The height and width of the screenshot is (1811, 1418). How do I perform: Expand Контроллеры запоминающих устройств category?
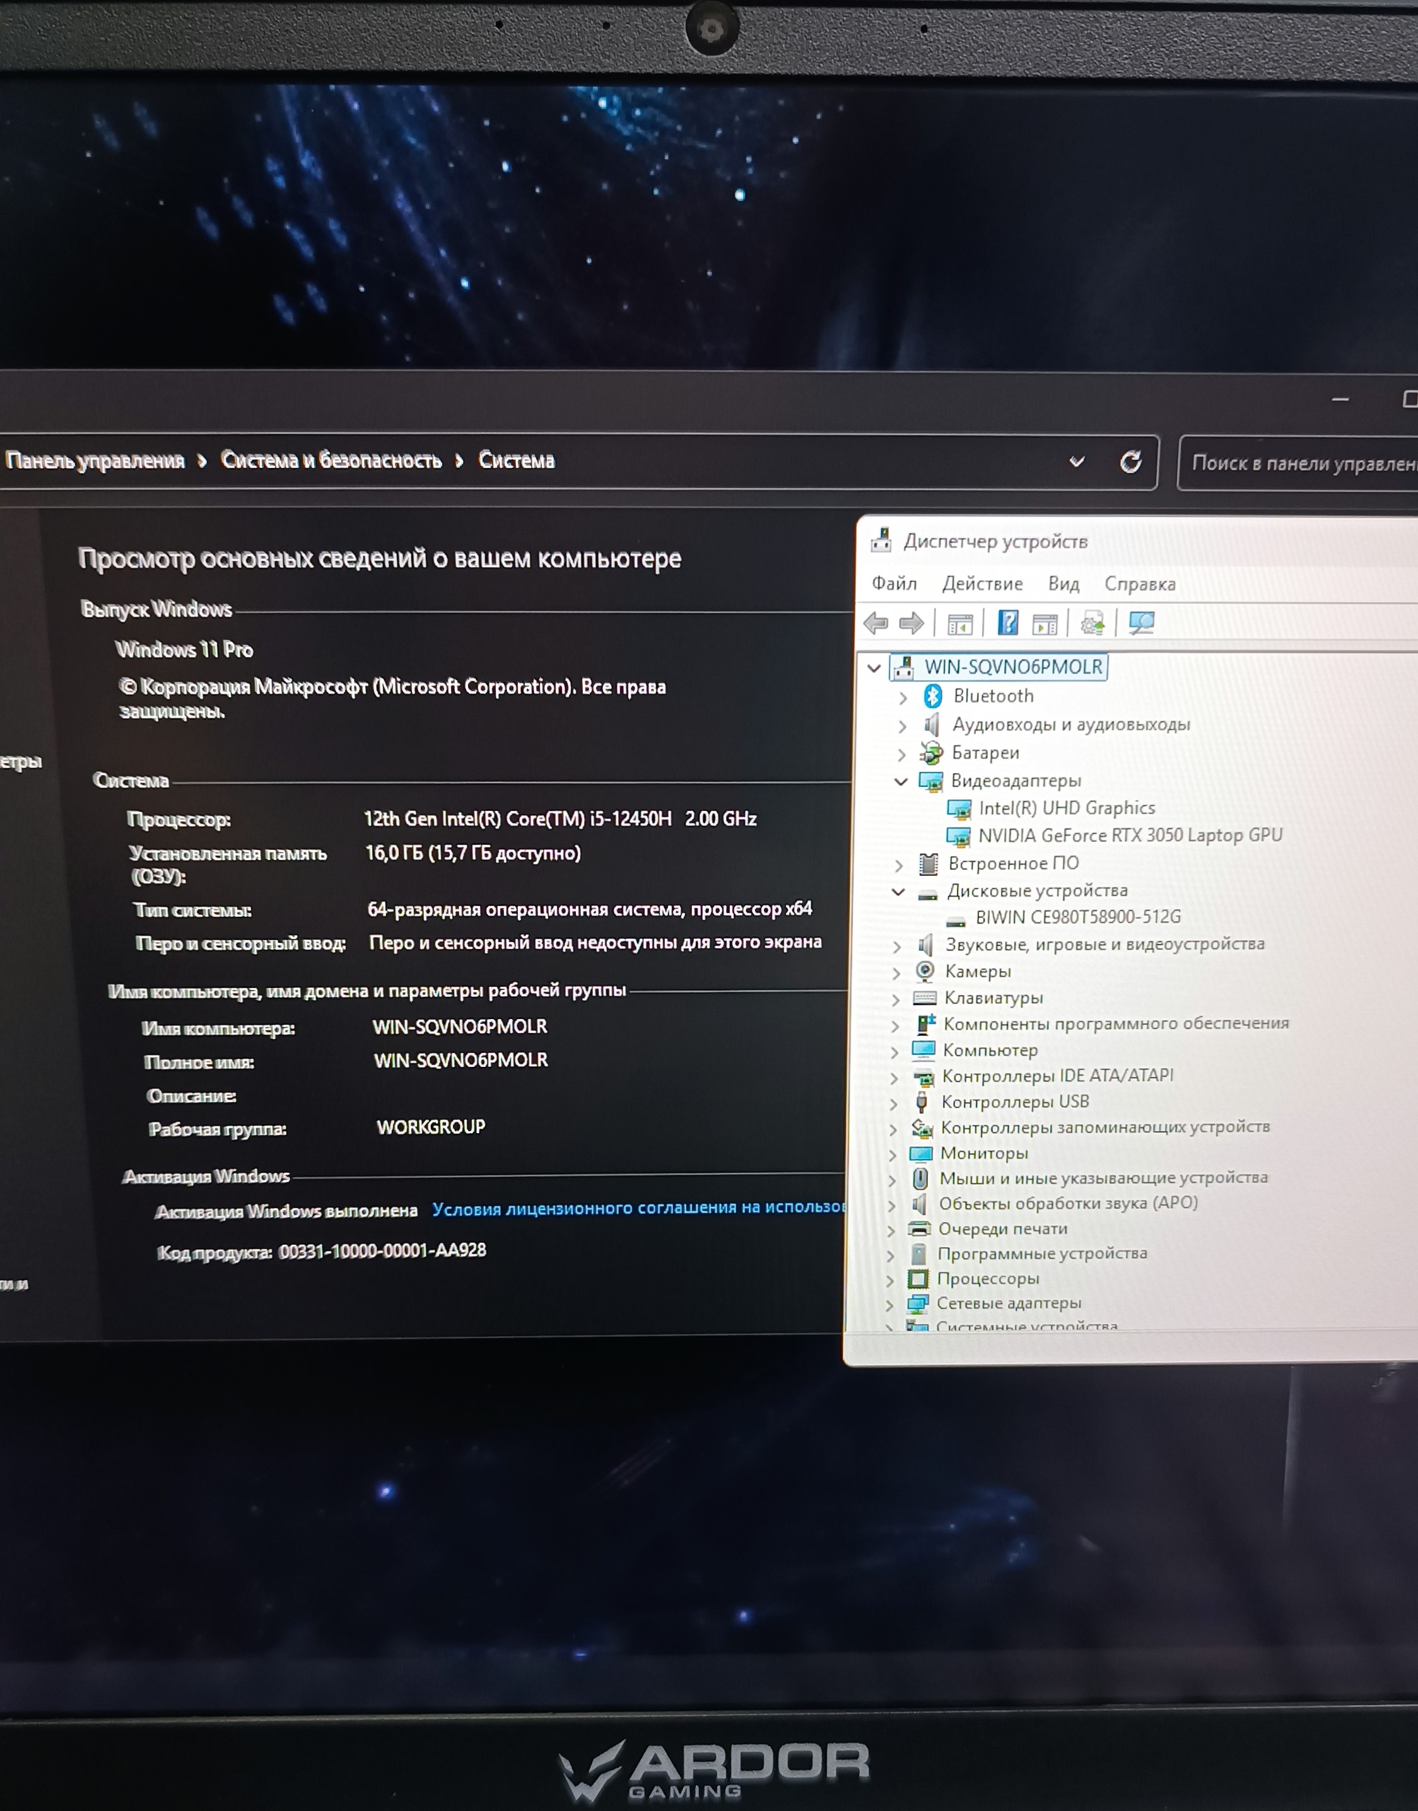[893, 1129]
